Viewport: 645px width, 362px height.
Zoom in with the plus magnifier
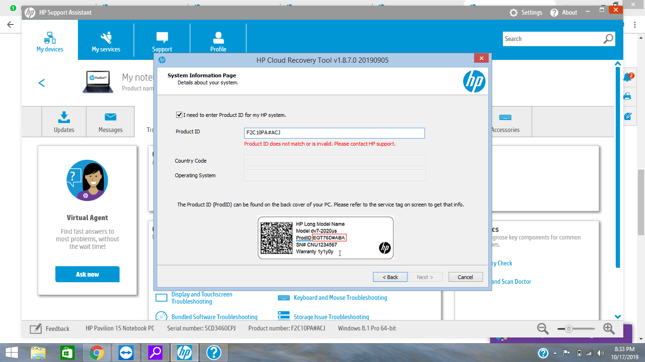(x=609, y=329)
